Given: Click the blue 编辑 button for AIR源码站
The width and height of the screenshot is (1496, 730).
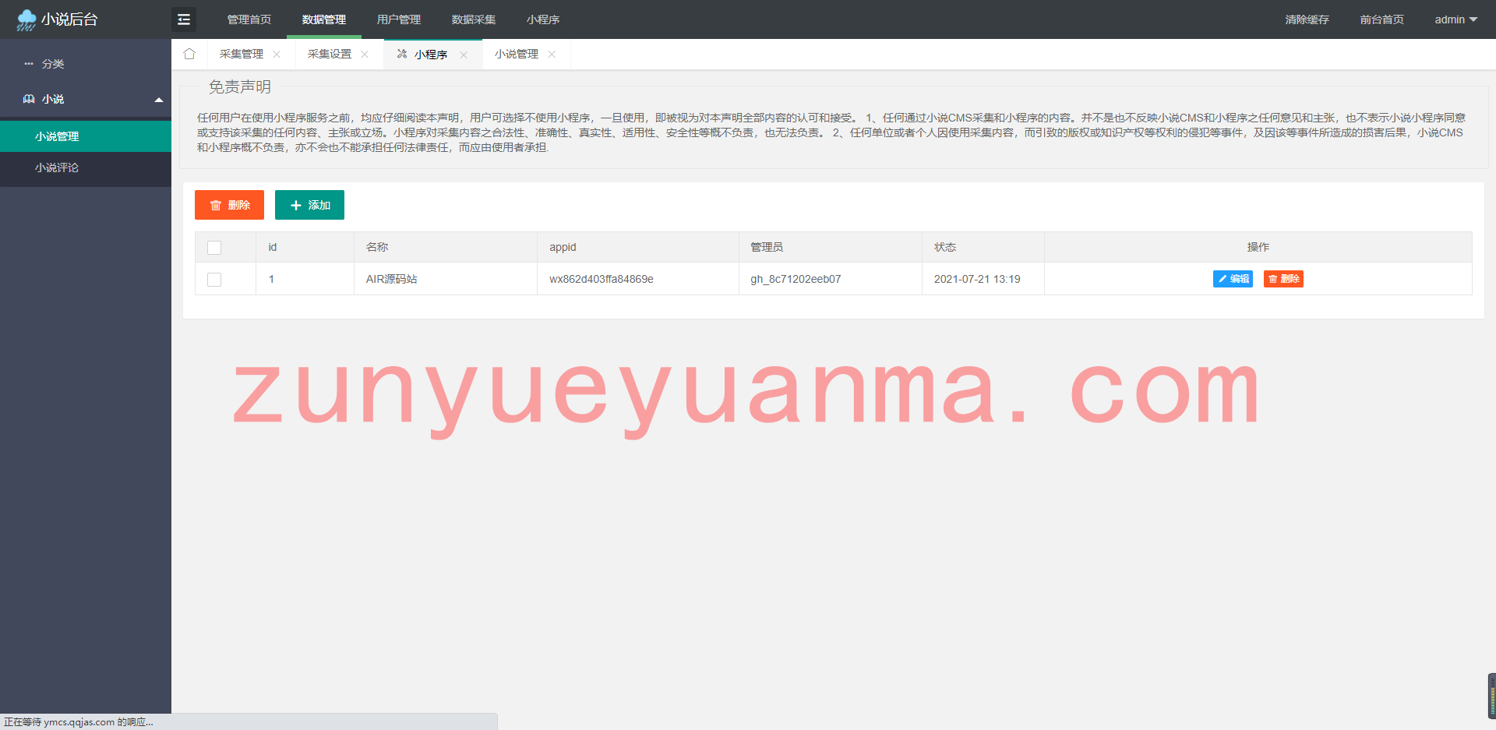Looking at the screenshot, I should (x=1233, y=279).
